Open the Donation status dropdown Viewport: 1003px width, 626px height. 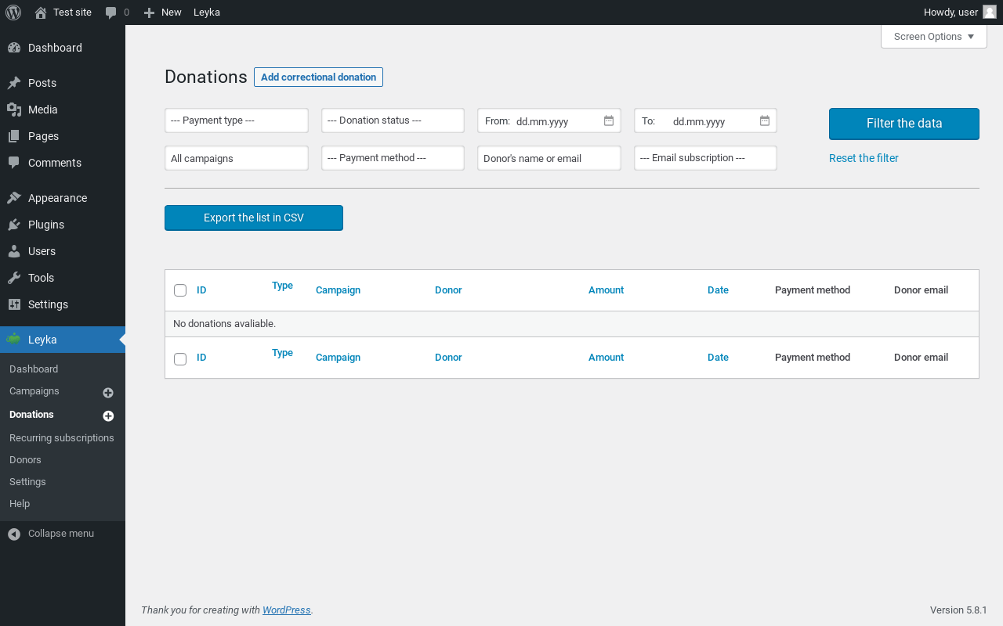393,121
